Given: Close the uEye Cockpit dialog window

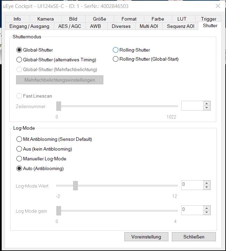Looking at the screenshot, I should 218,6.
